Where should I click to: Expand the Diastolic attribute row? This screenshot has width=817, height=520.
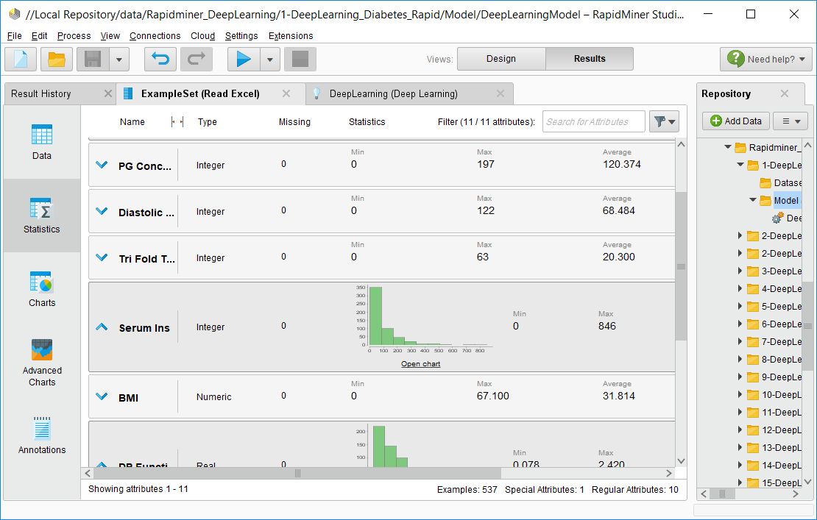(102, 211)
